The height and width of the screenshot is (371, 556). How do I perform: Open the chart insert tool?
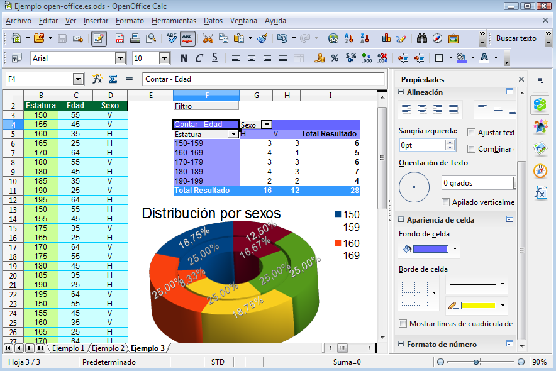386,38
